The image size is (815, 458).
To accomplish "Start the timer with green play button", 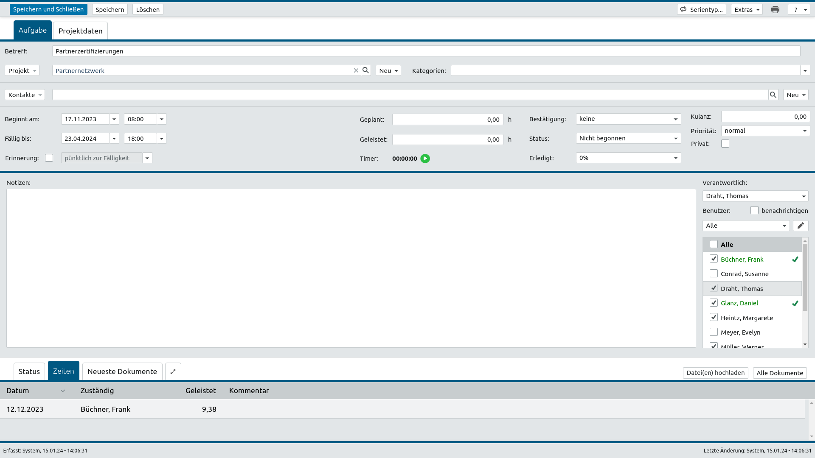I will point(425,159).
